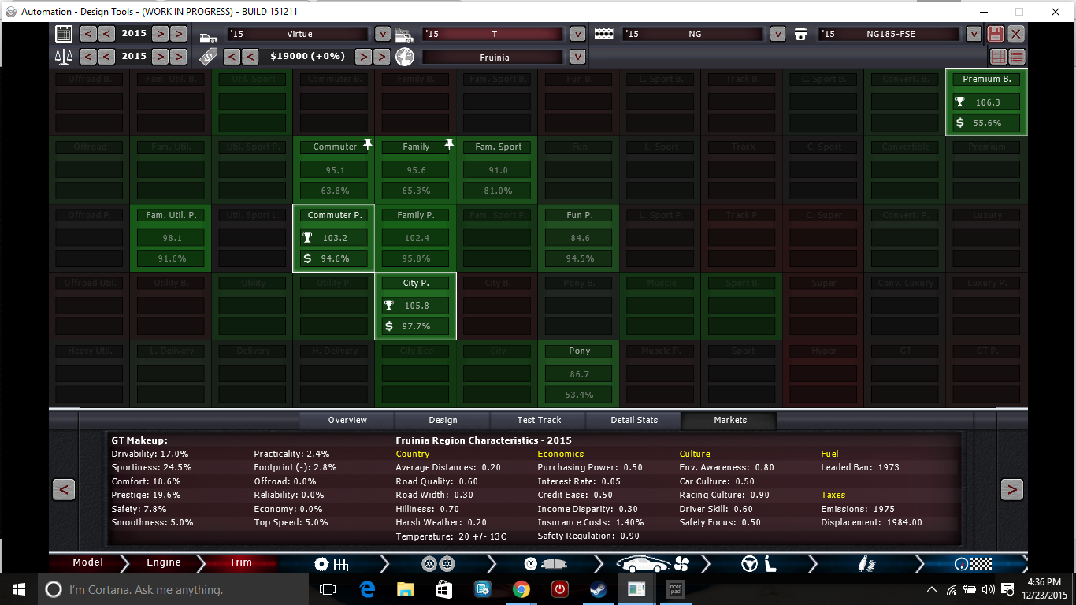The height and width of the screenshot is (605, 1076).
Task: Select the Fam. Sport market tile header
Action: pos(498,147)
